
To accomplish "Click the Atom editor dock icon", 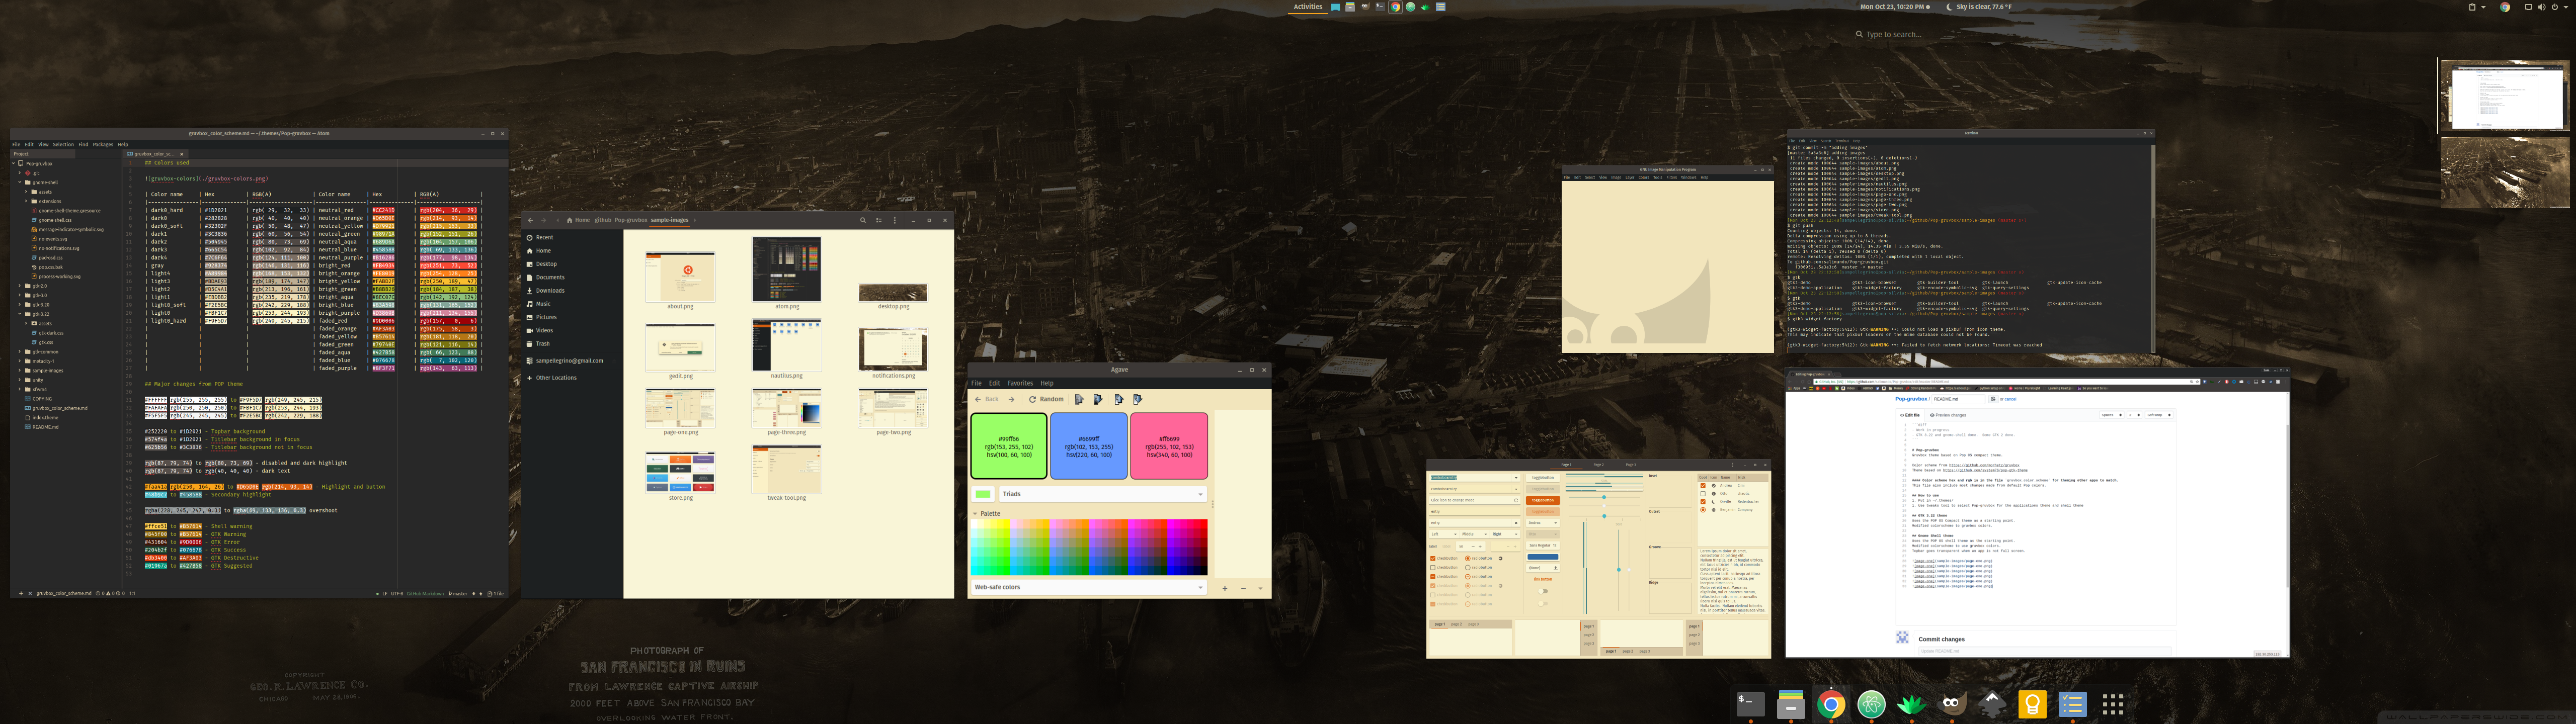I will [x=1871, y=704].
